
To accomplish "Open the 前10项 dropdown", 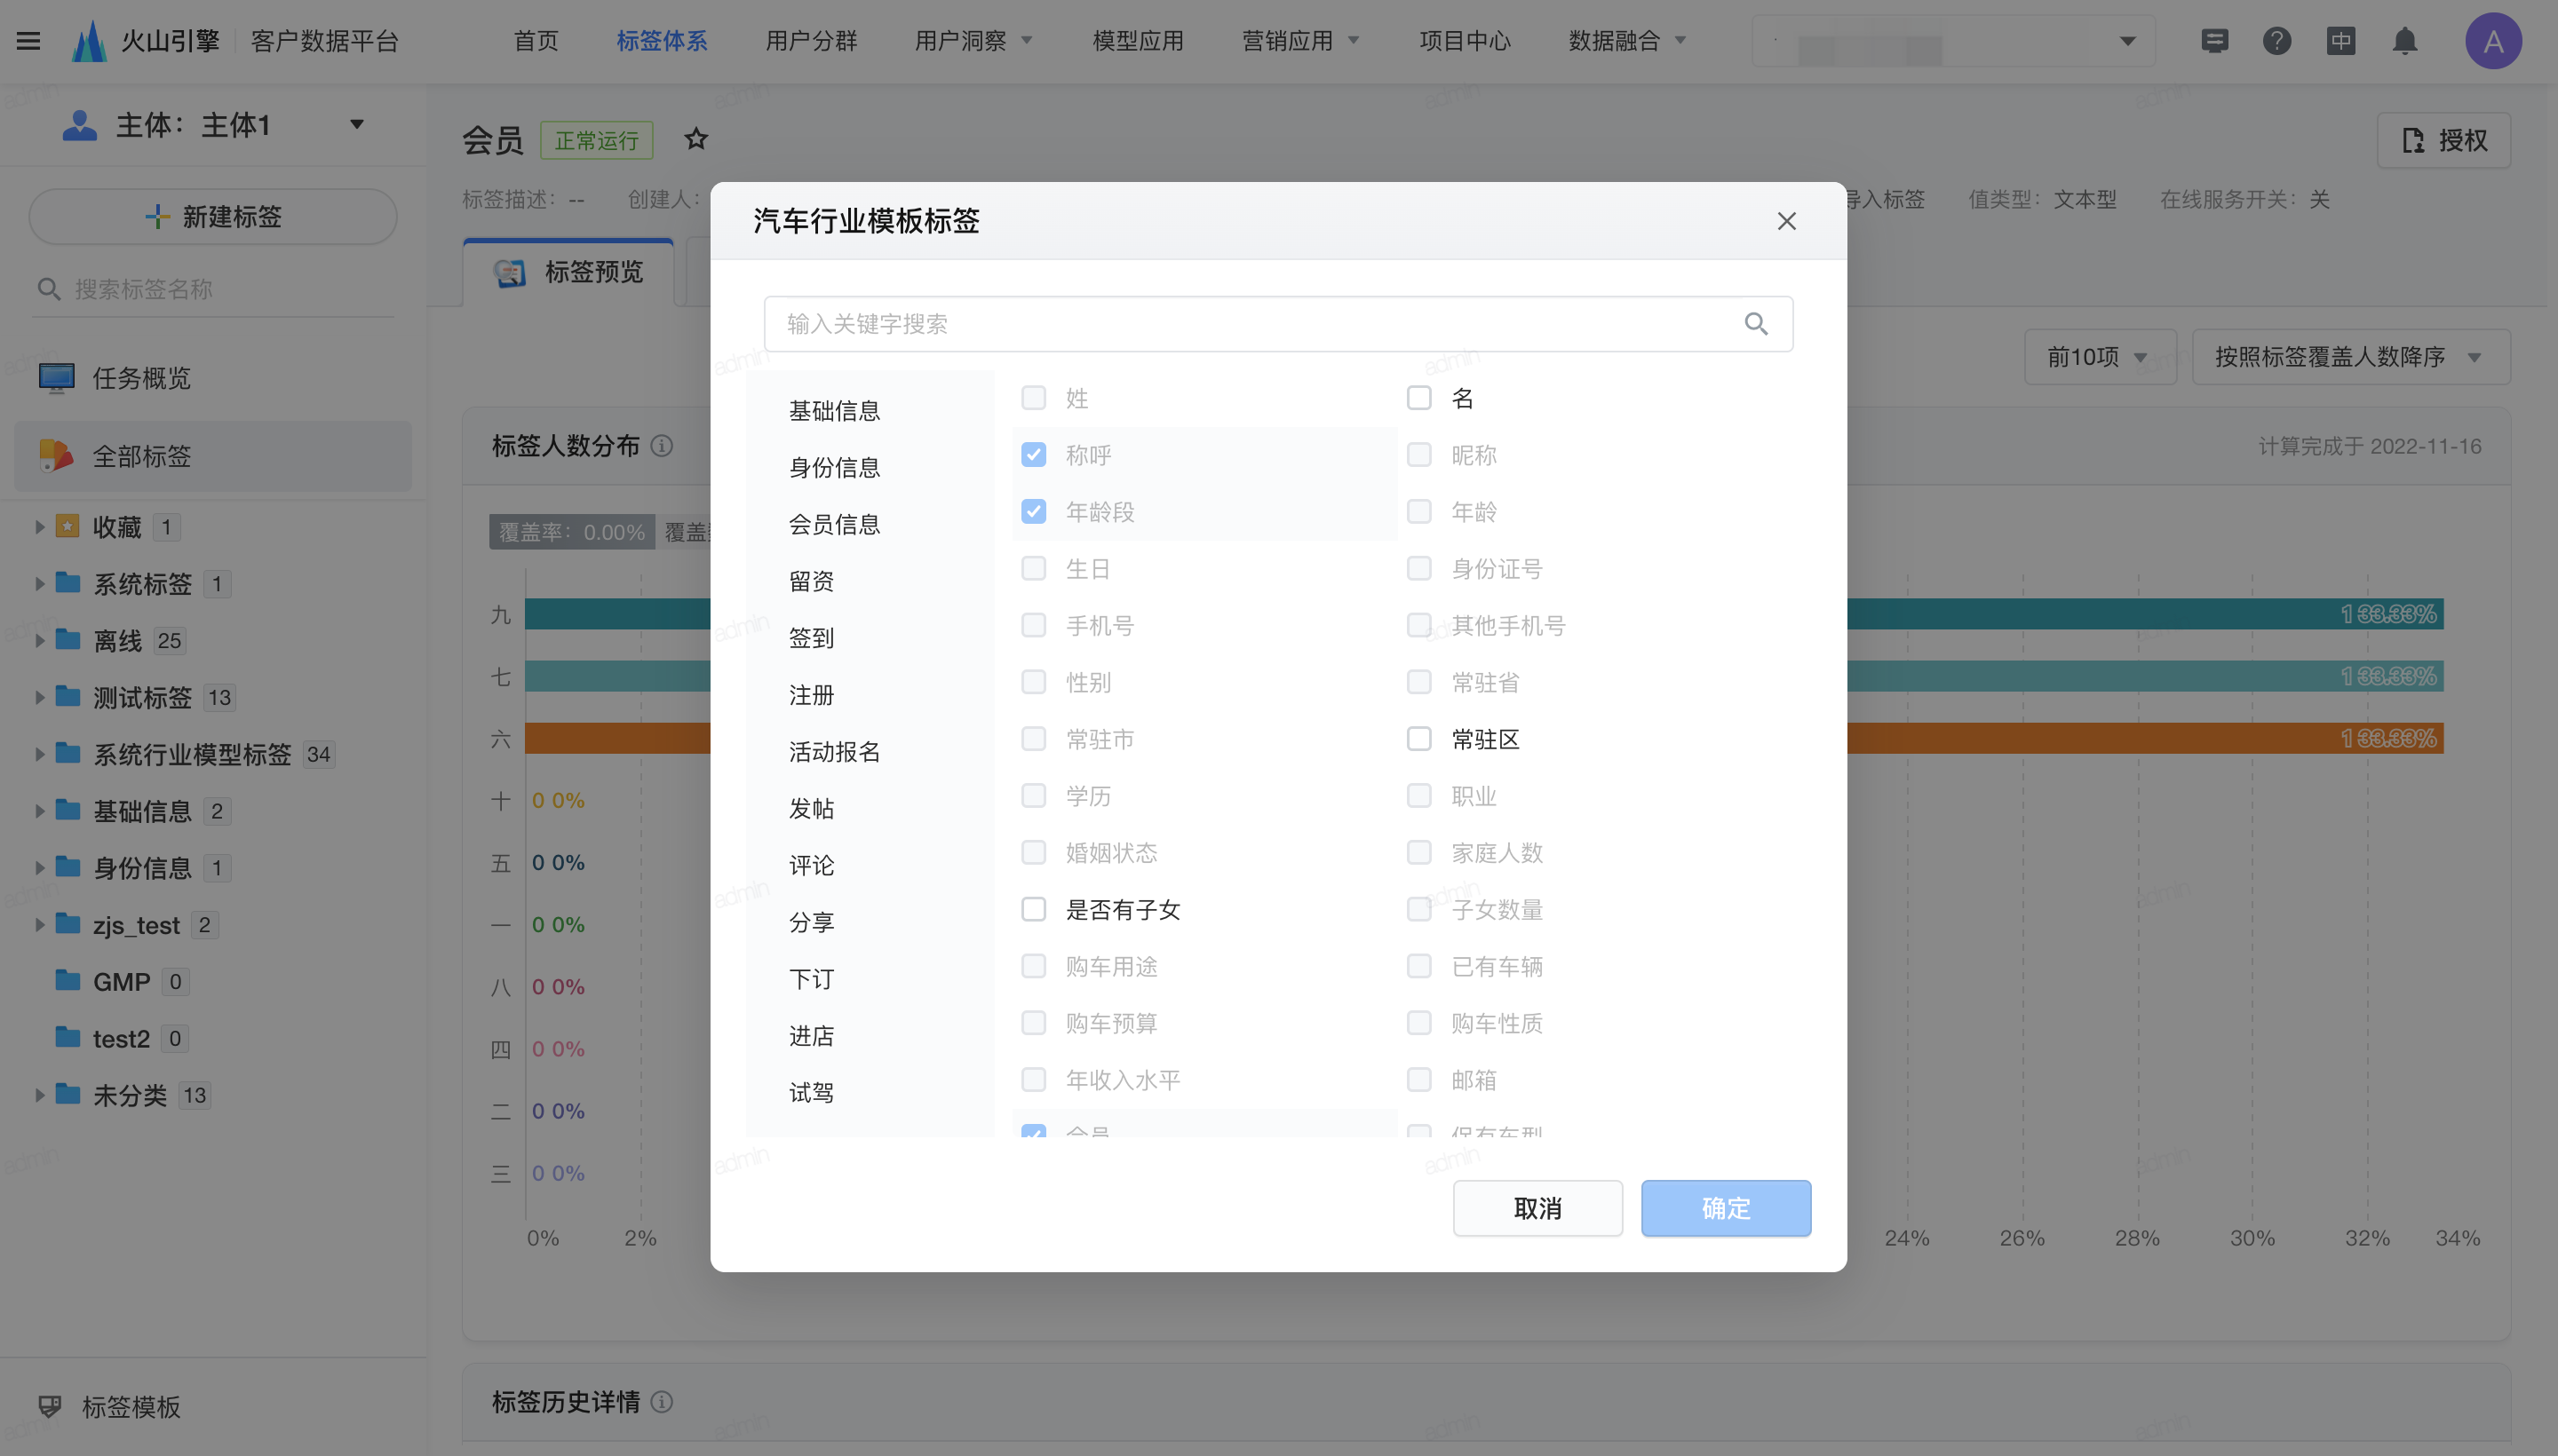I will coord(2100,357).
